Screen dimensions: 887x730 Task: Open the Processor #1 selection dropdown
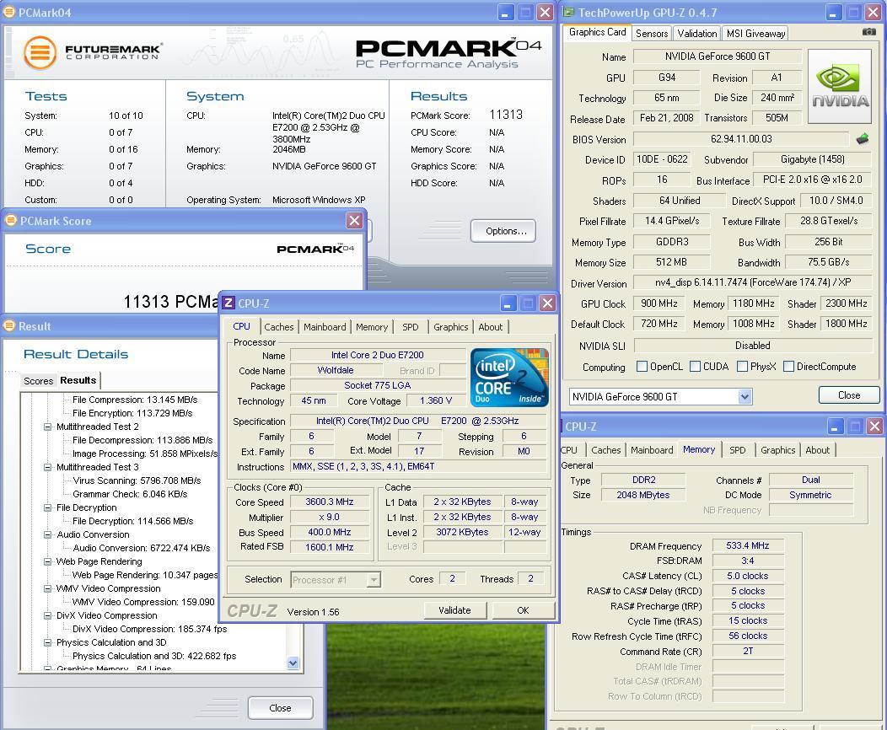click(374, 580)
